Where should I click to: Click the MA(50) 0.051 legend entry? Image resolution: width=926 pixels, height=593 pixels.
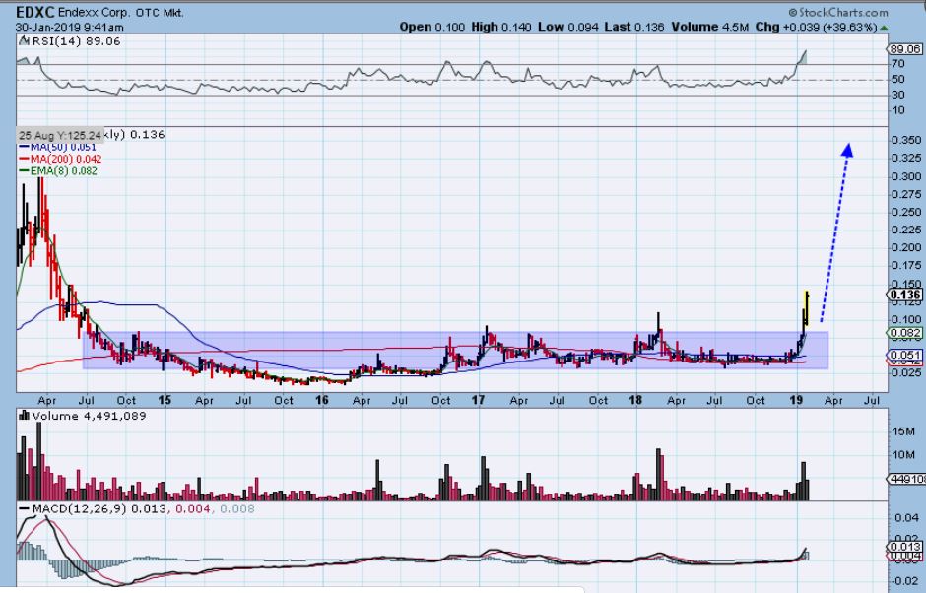[x=57, y=147]
